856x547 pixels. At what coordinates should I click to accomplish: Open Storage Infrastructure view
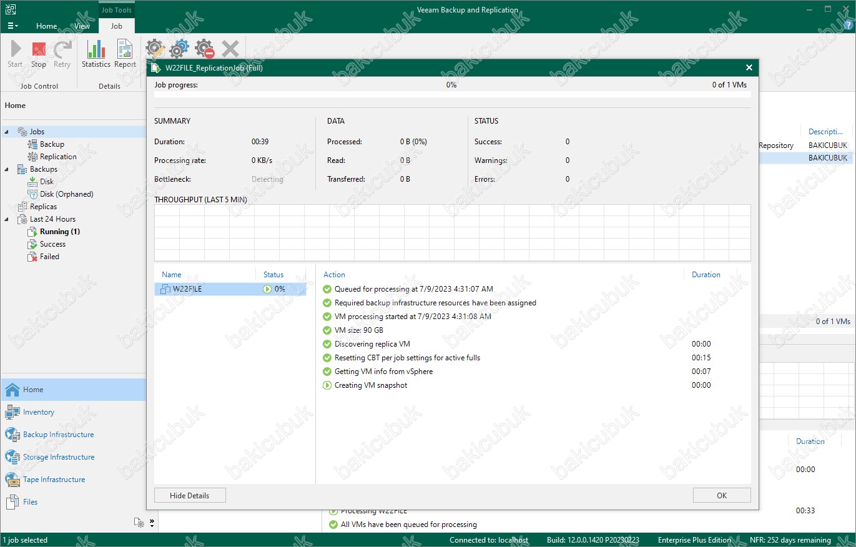tap(74, 457)
